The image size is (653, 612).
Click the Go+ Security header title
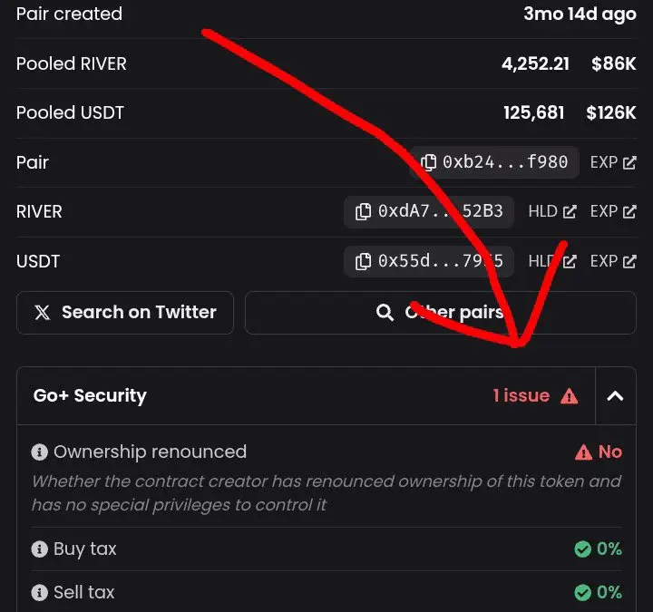tap(90, 396)
